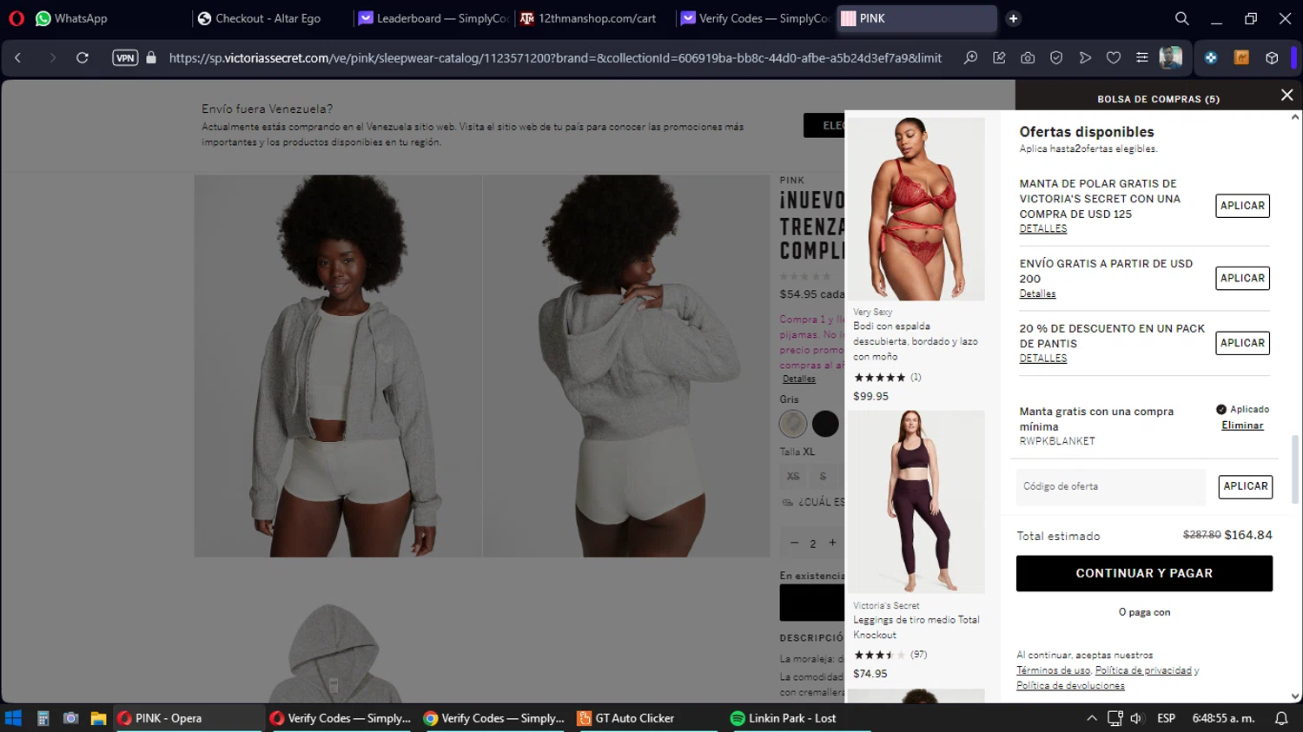View front hoodie model product photo
The height and width of the screenshot is (732, 1303).
(x=338, y=366)
